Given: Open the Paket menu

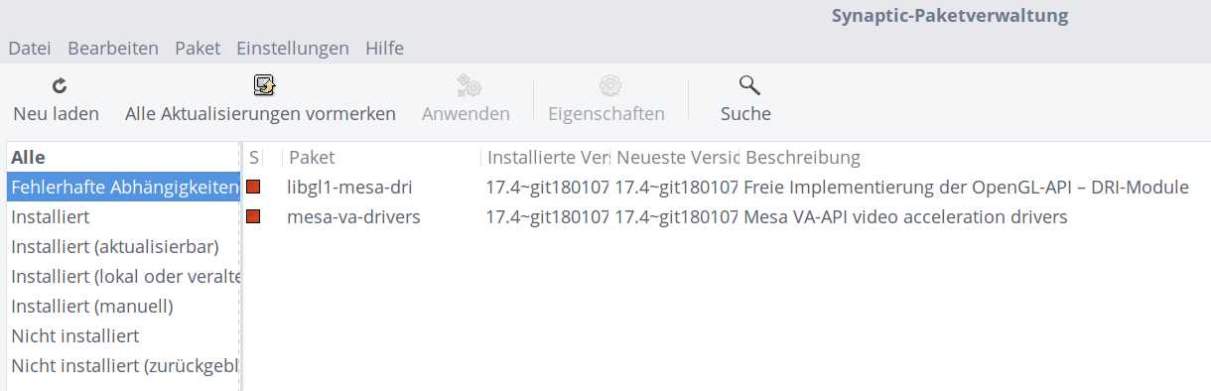Looking at the screenshot, I should pos(198,48).
